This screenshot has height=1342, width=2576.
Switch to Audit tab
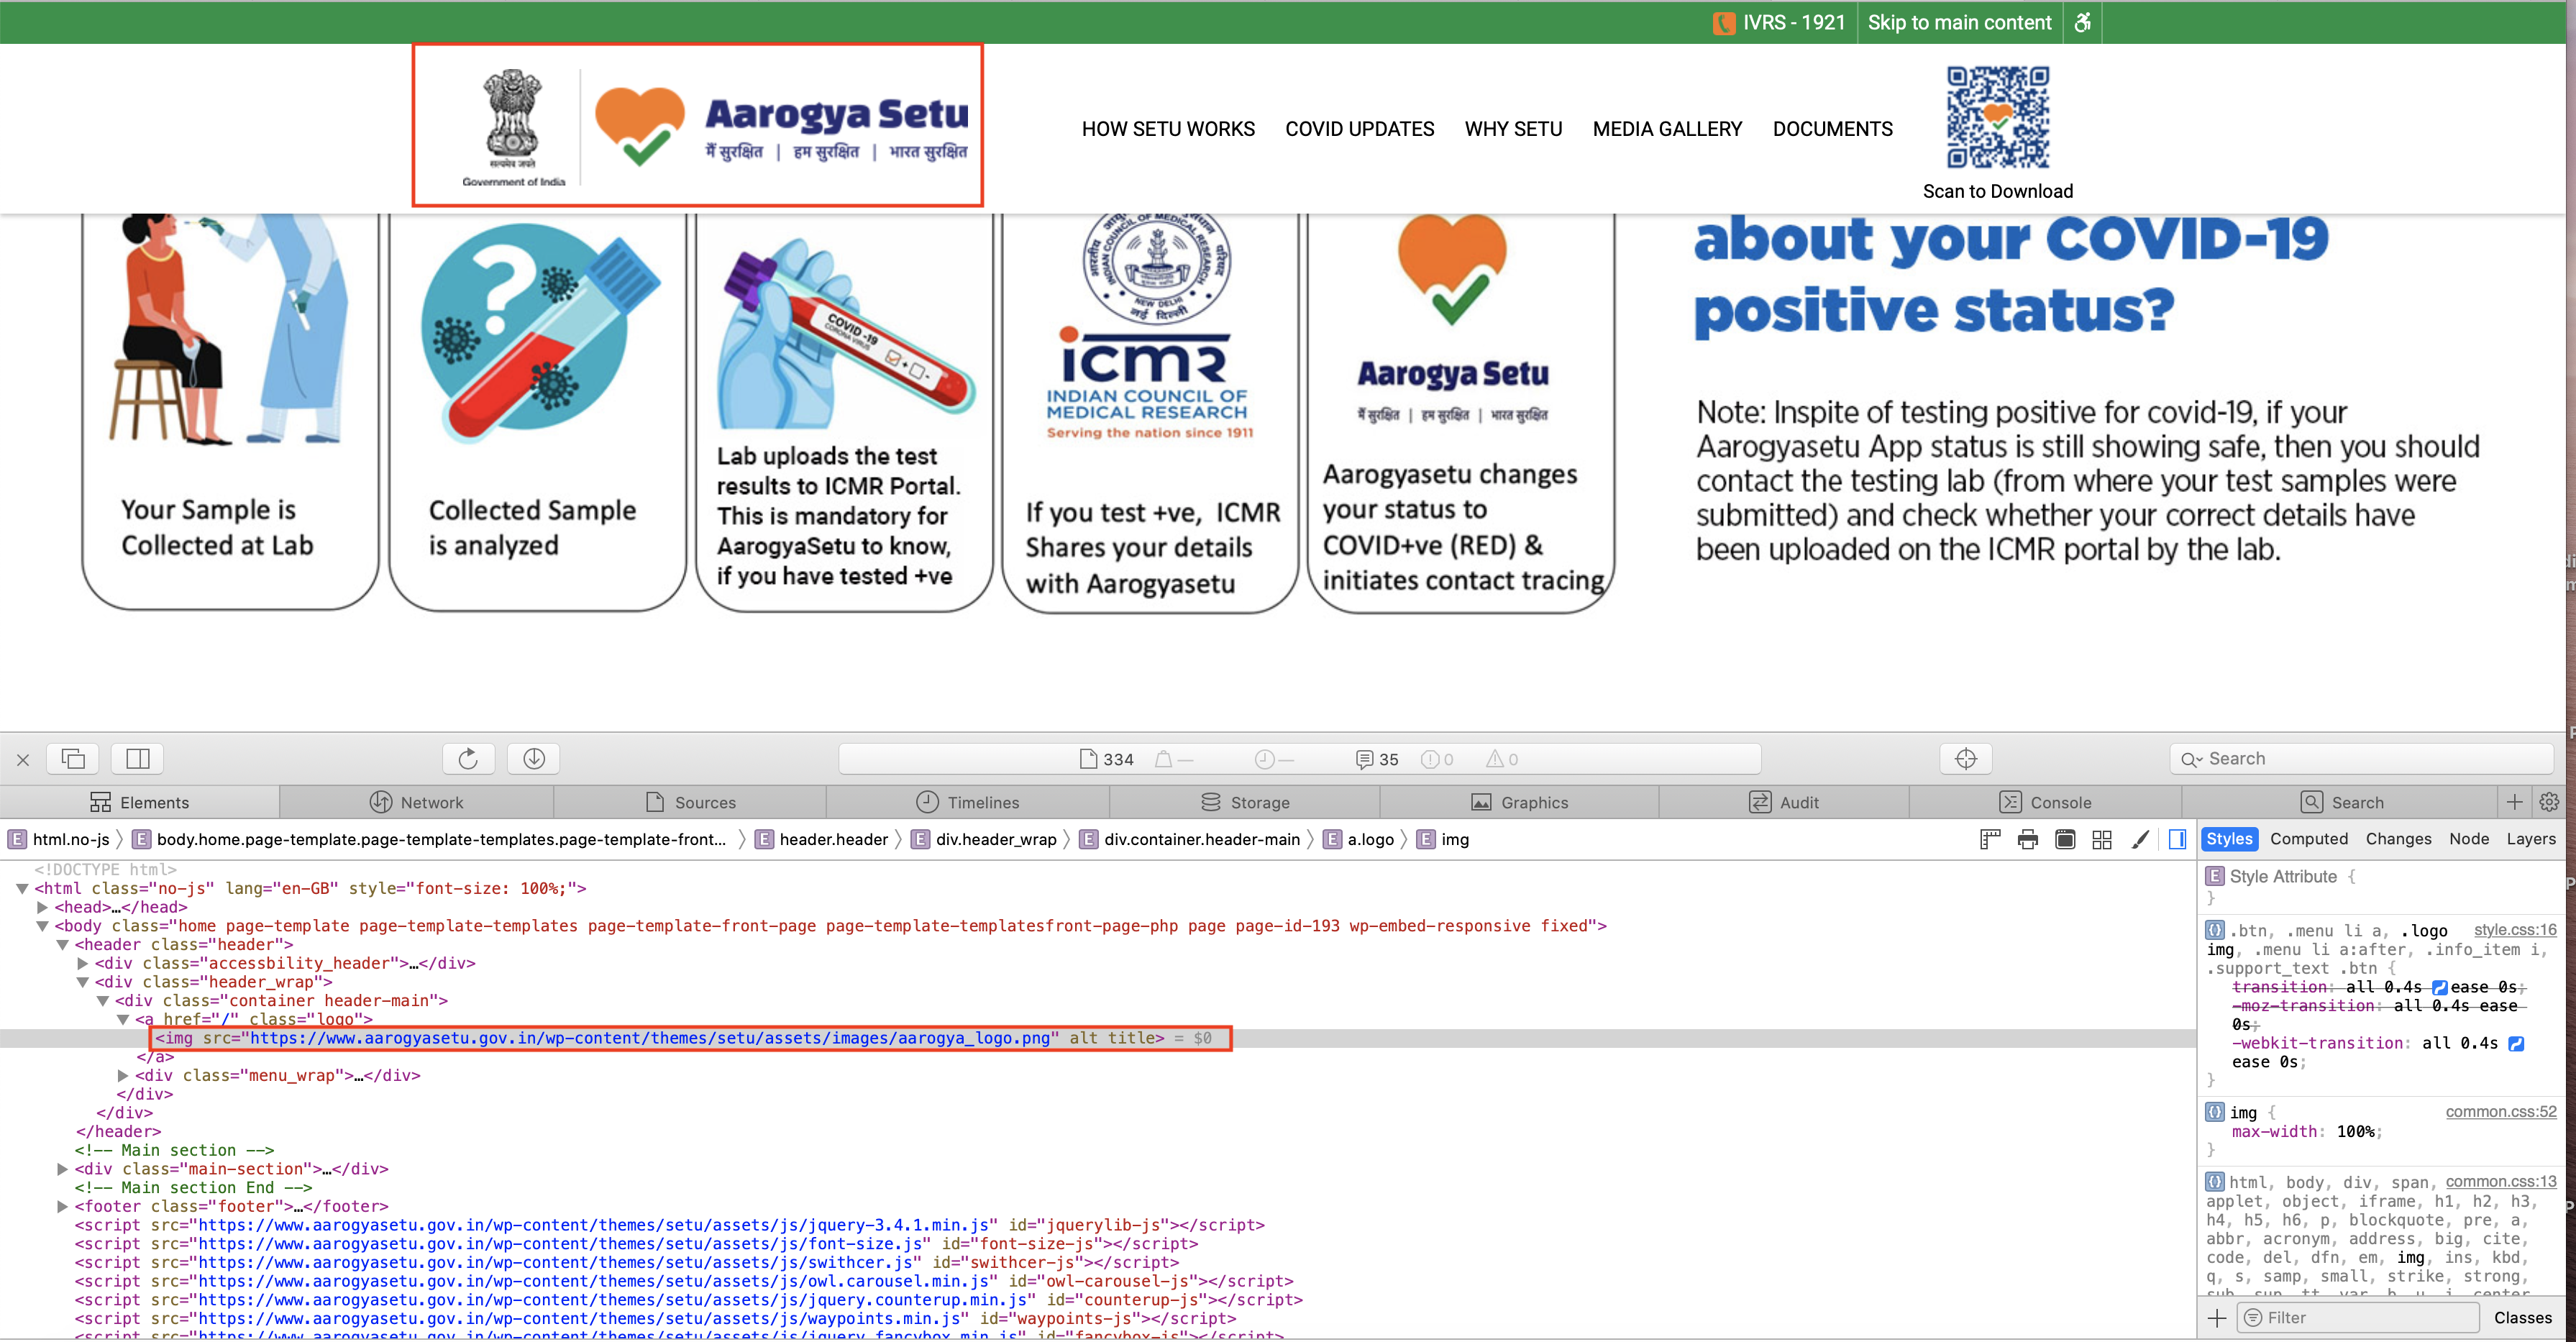[x=1784, y=803]
